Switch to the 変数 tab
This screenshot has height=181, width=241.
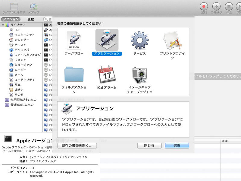point(31,19)
